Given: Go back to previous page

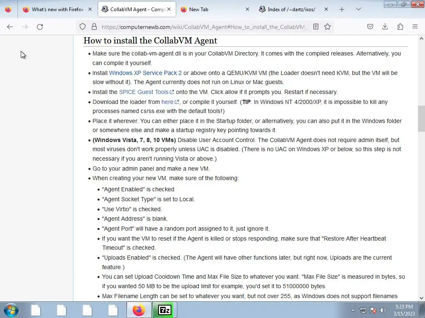Looking at the screenshot, I should coord(10,27).
